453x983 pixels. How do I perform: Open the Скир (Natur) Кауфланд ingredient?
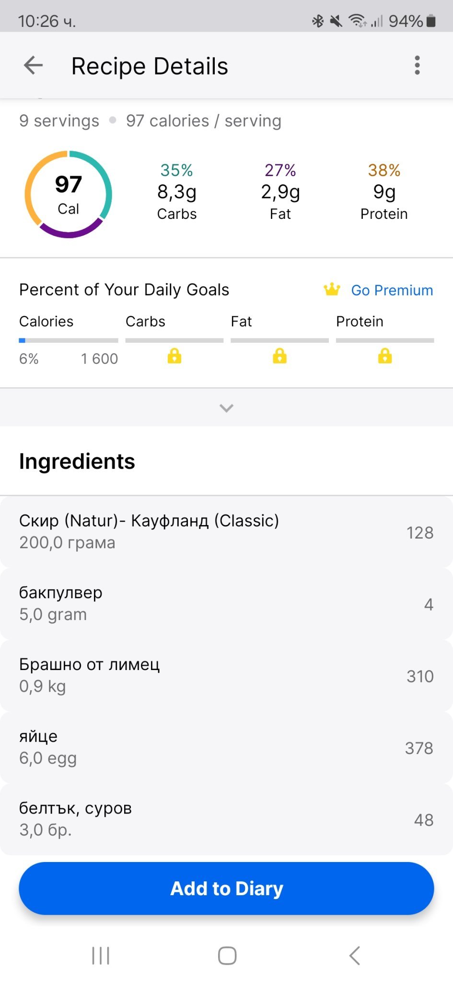226,532
